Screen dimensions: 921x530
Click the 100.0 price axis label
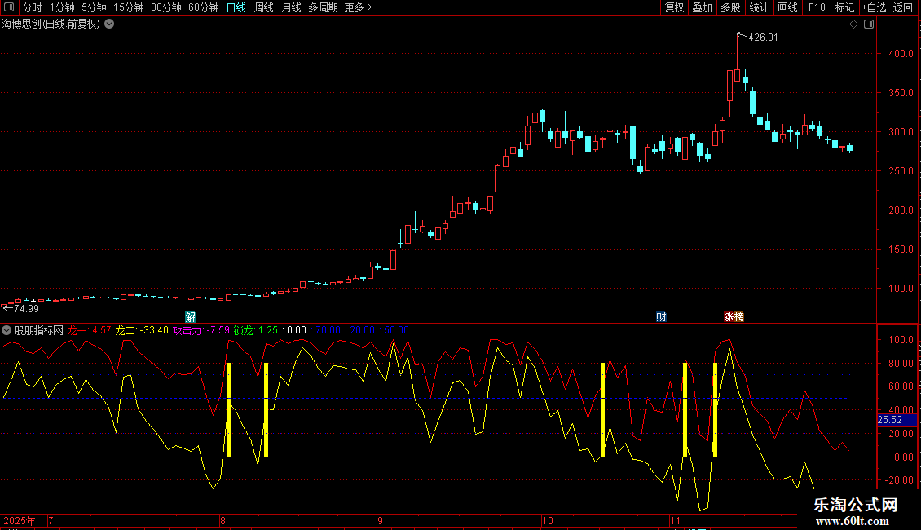pos(901,289)
